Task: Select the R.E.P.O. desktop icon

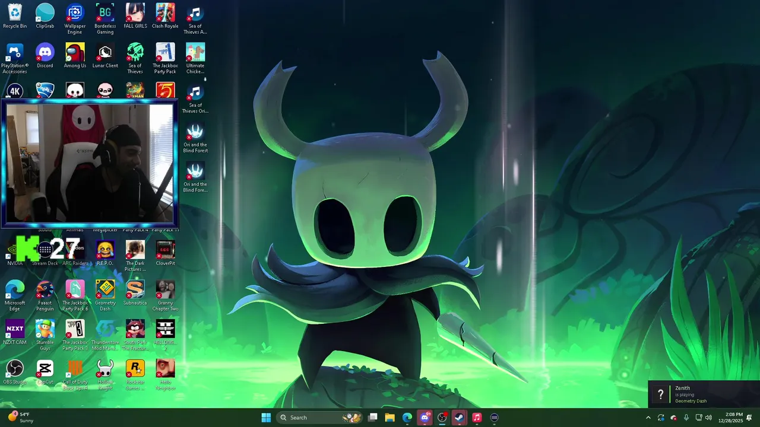Action: point(105,253)
